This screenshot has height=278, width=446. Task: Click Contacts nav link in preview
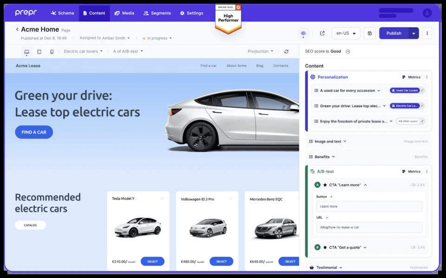tap(281, 66)
